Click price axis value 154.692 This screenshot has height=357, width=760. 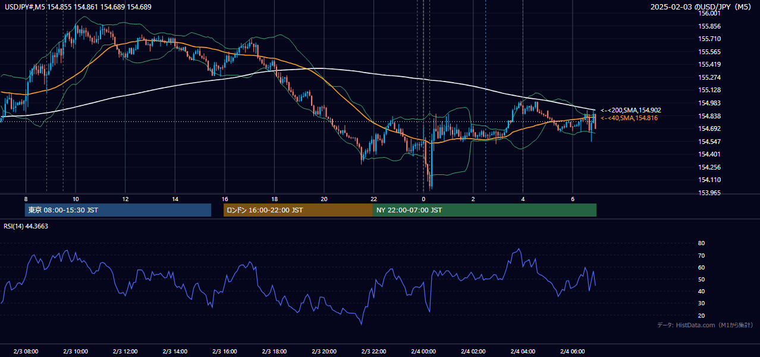pyautogui.click(x=709, y=129)
